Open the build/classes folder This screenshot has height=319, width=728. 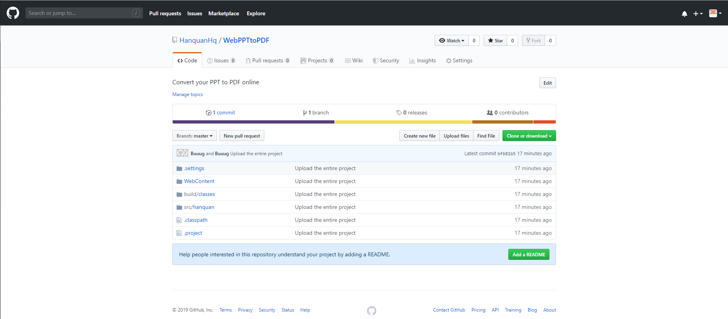(x=199, y=194)
